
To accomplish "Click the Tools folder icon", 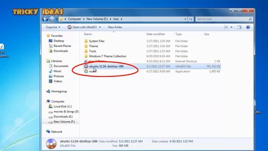I will 86,51.
